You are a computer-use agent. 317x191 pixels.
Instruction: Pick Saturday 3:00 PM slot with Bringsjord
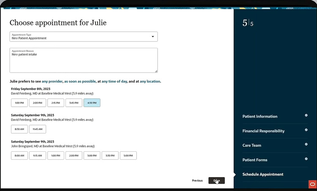click(x=92, y=155)
